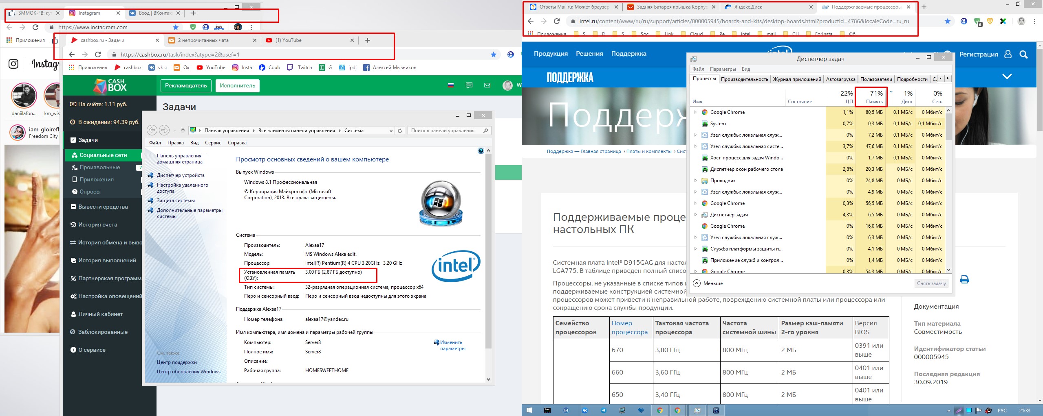The height and width of the screenshot is (416, 1043).
Task: Expand the Проводник process row
Action: point(695,181)
